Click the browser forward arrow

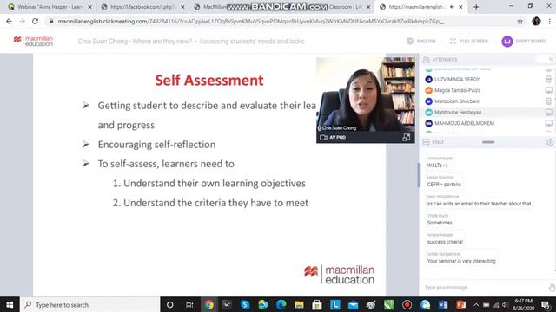(x=22, y=21)
